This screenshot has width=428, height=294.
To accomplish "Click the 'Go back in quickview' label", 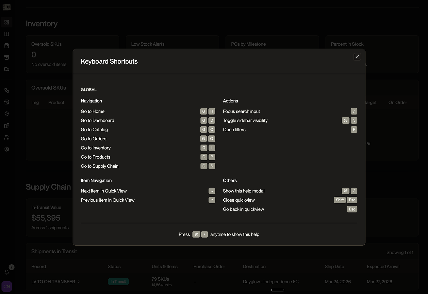I will pos(243,209).
